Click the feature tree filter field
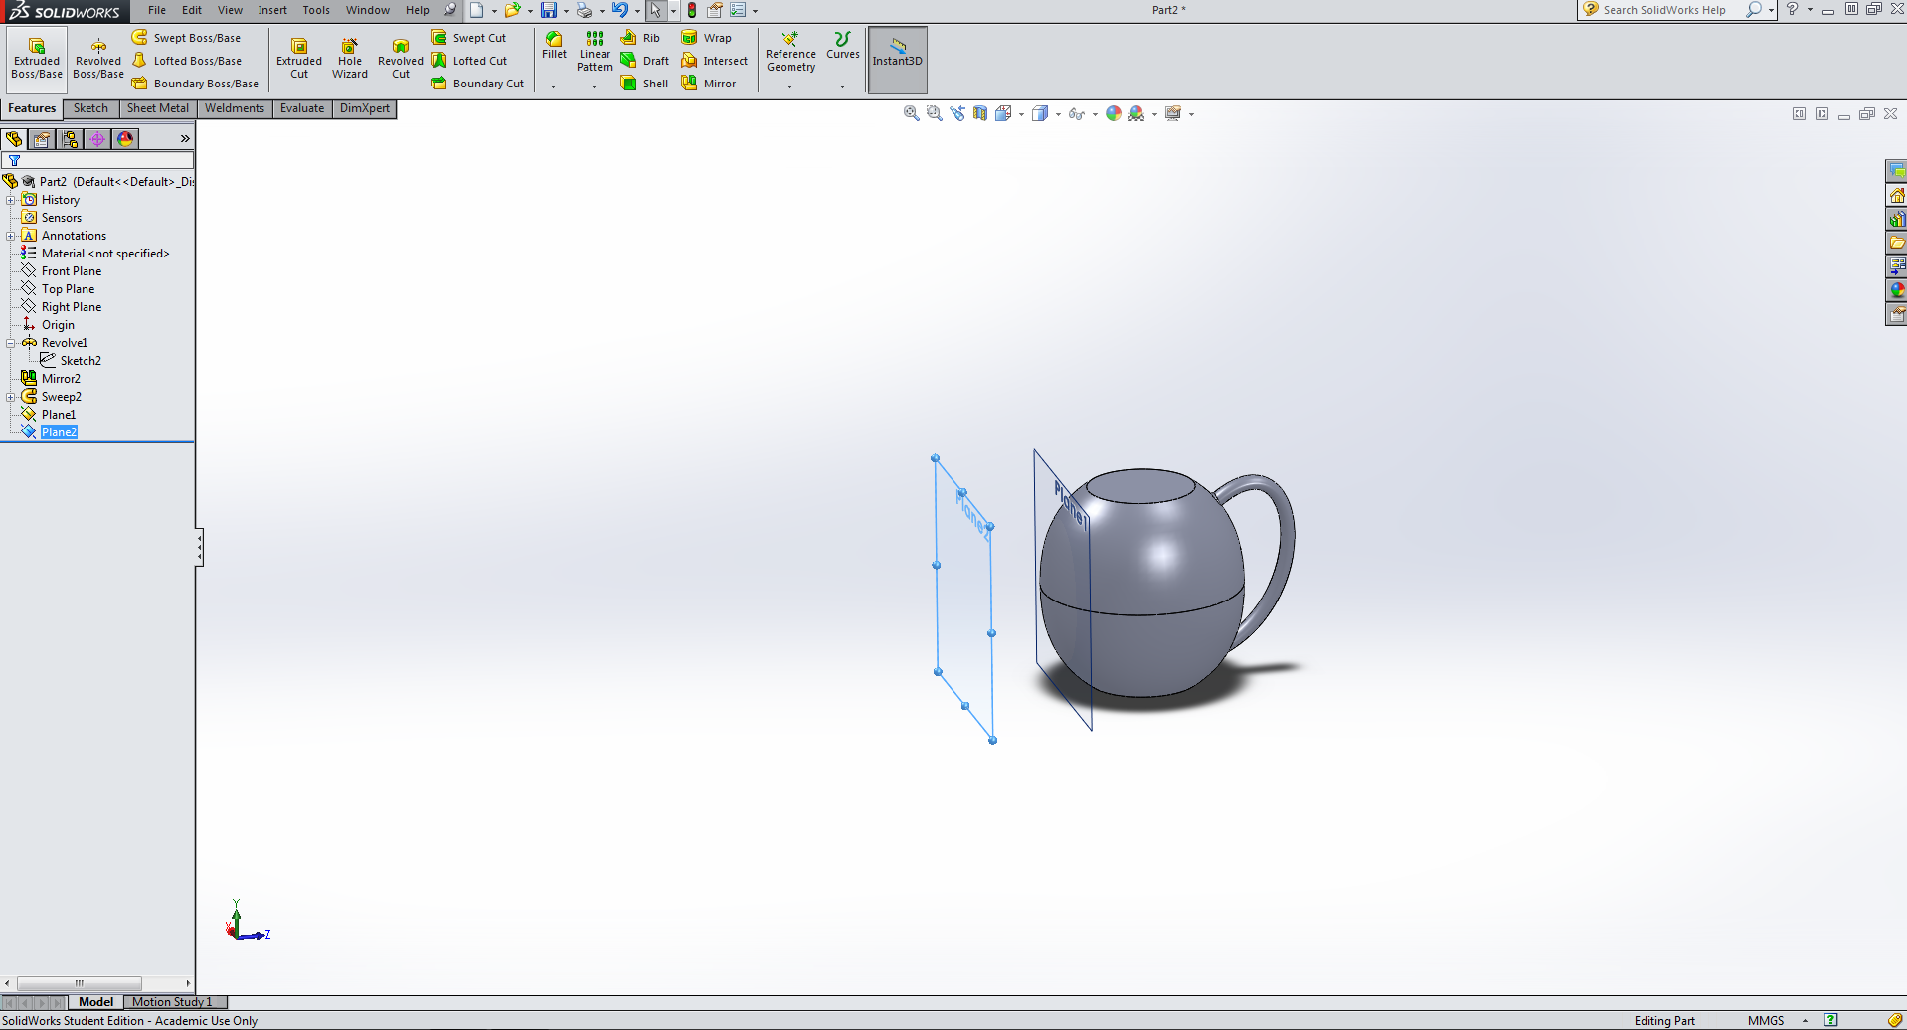1907x1030 pixels. click(97, 160)
